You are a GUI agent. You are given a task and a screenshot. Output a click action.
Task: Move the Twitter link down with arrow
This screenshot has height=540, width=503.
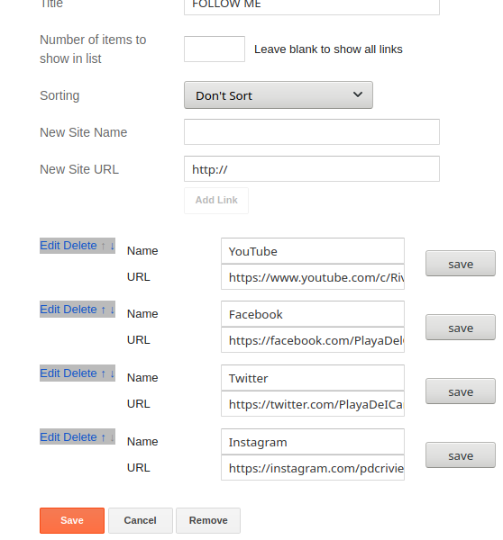112,373
